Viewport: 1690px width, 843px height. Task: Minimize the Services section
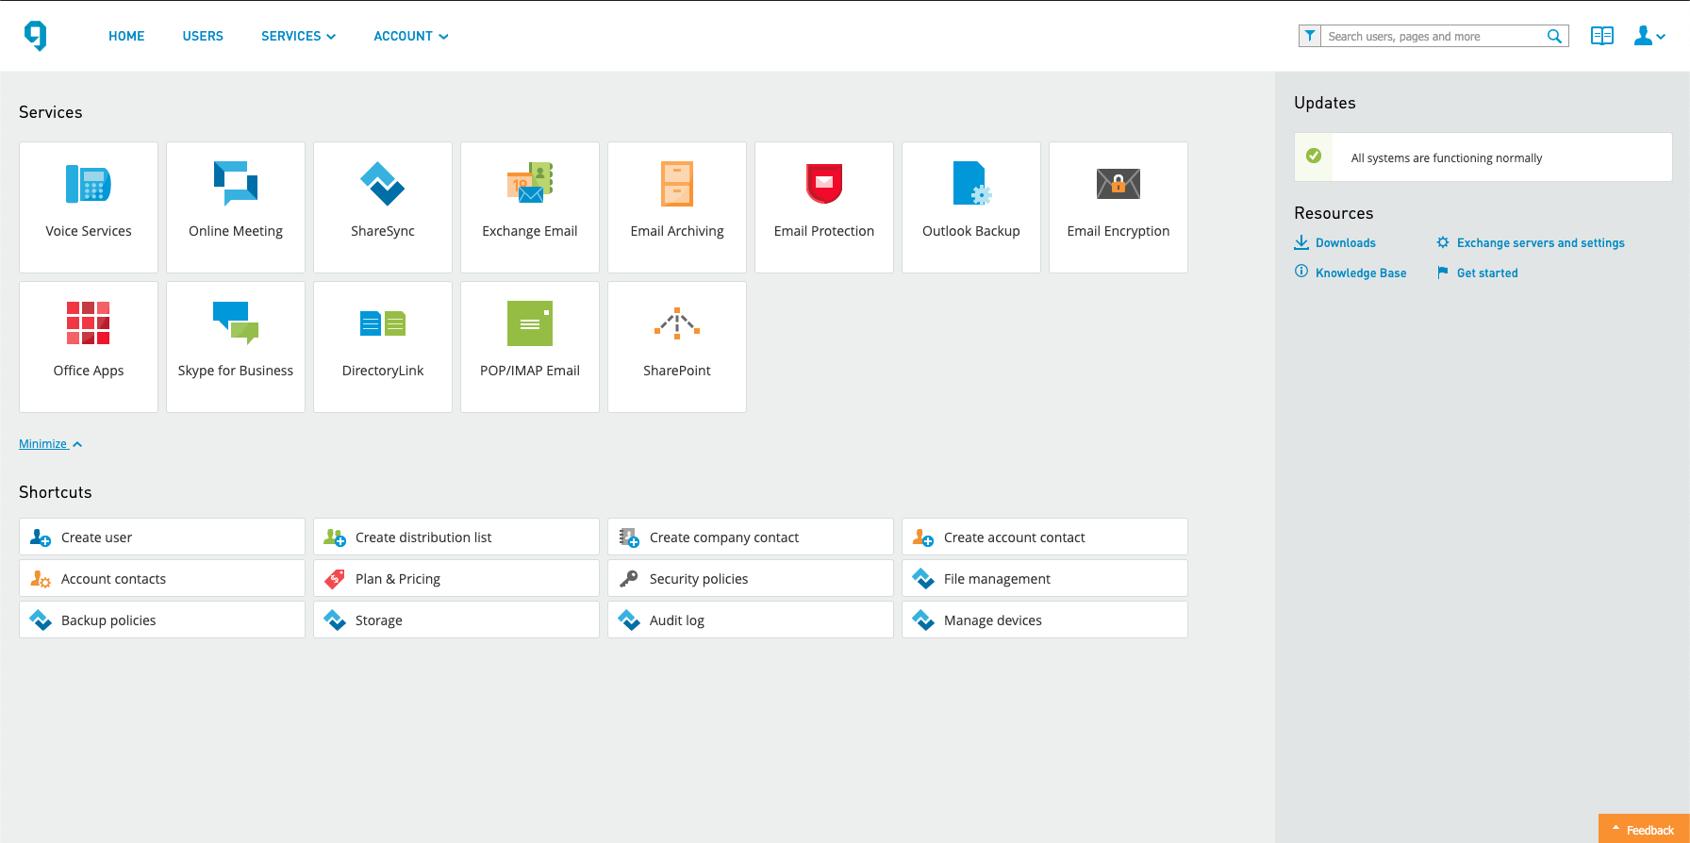point(51,444)
